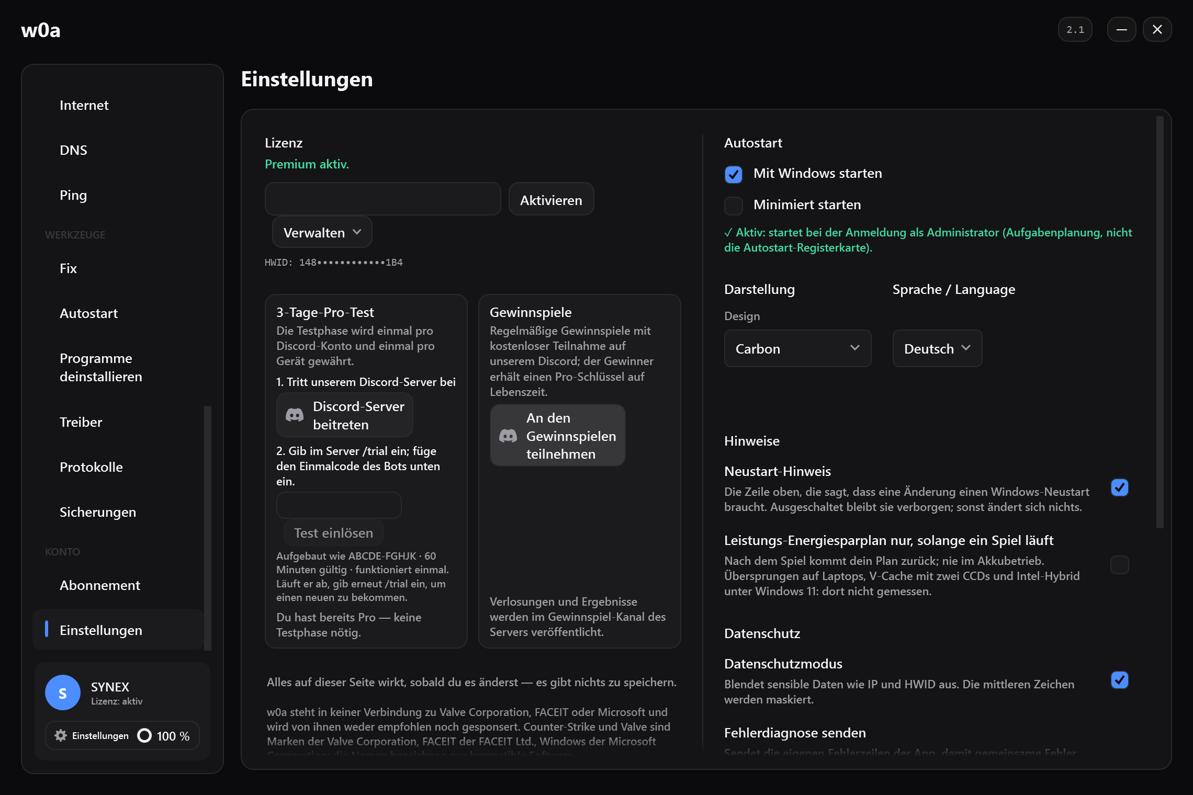The height and width of the screenshot is (795, 1193).
Task: Click the w0a logo
Action: point(41,30)
